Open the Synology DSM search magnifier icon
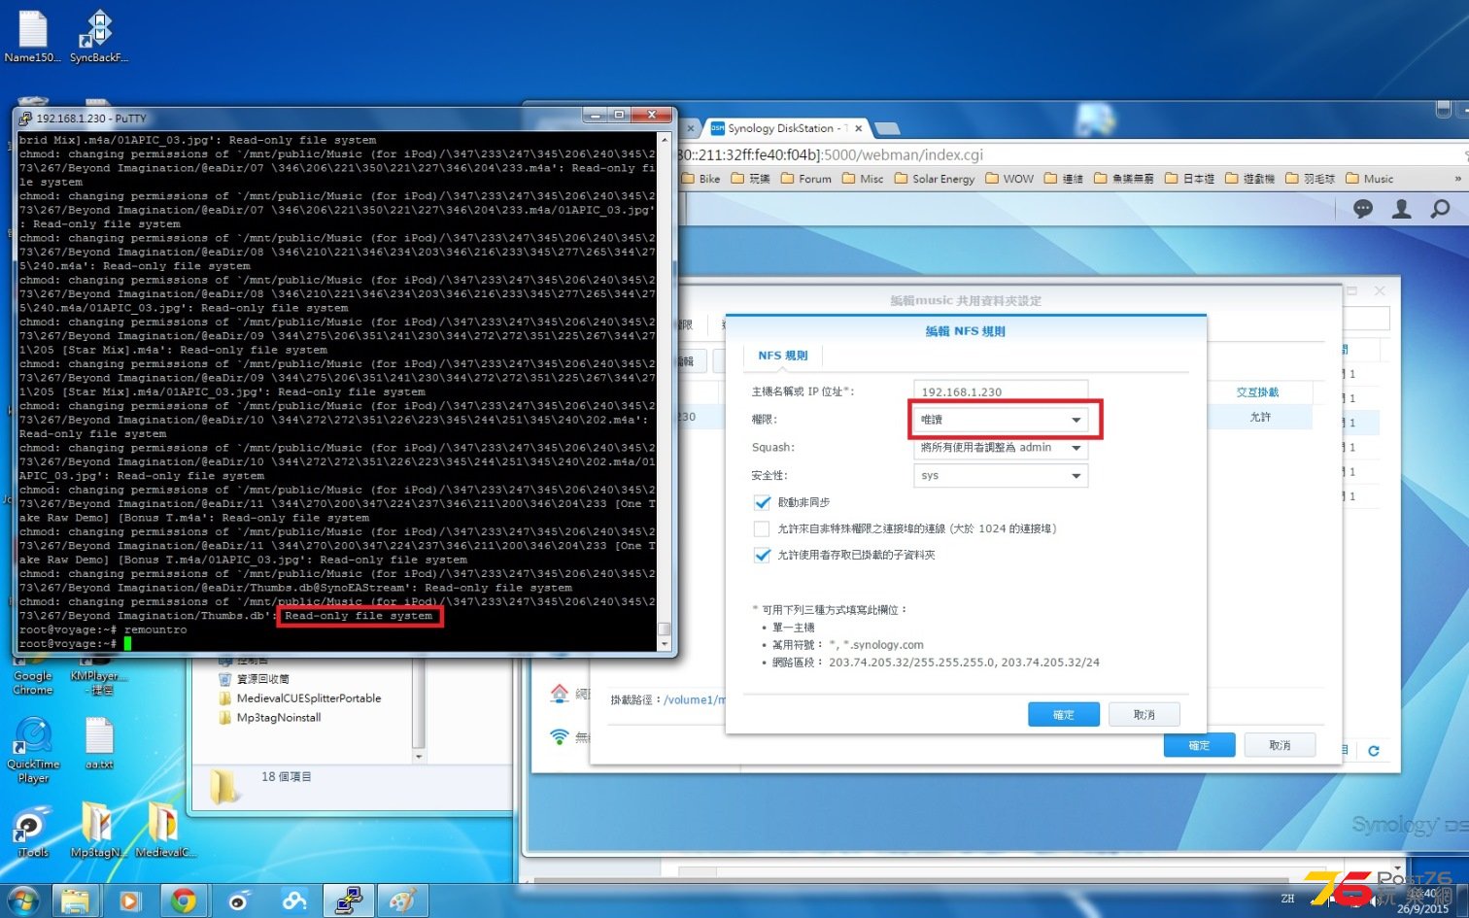 (1440, 209)
